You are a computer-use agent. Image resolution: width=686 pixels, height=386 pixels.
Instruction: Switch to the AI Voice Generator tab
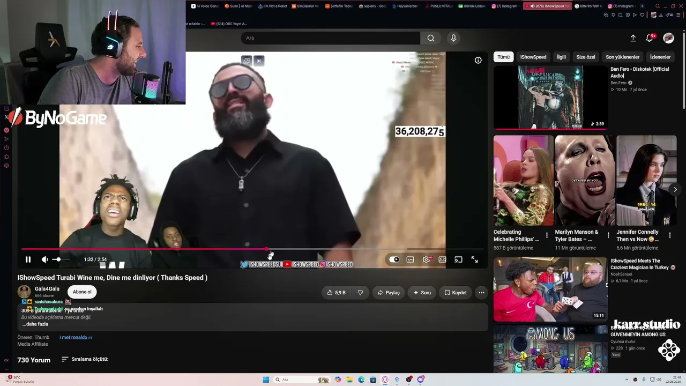click(x=205, y=6)
